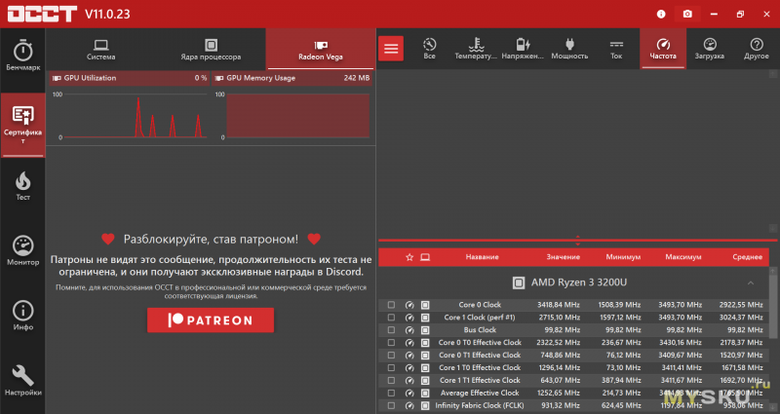Screen dimensions: 780x414
Task: Open the Монитор gauge section
Action: pyautogui.click(x=22, y=250)
